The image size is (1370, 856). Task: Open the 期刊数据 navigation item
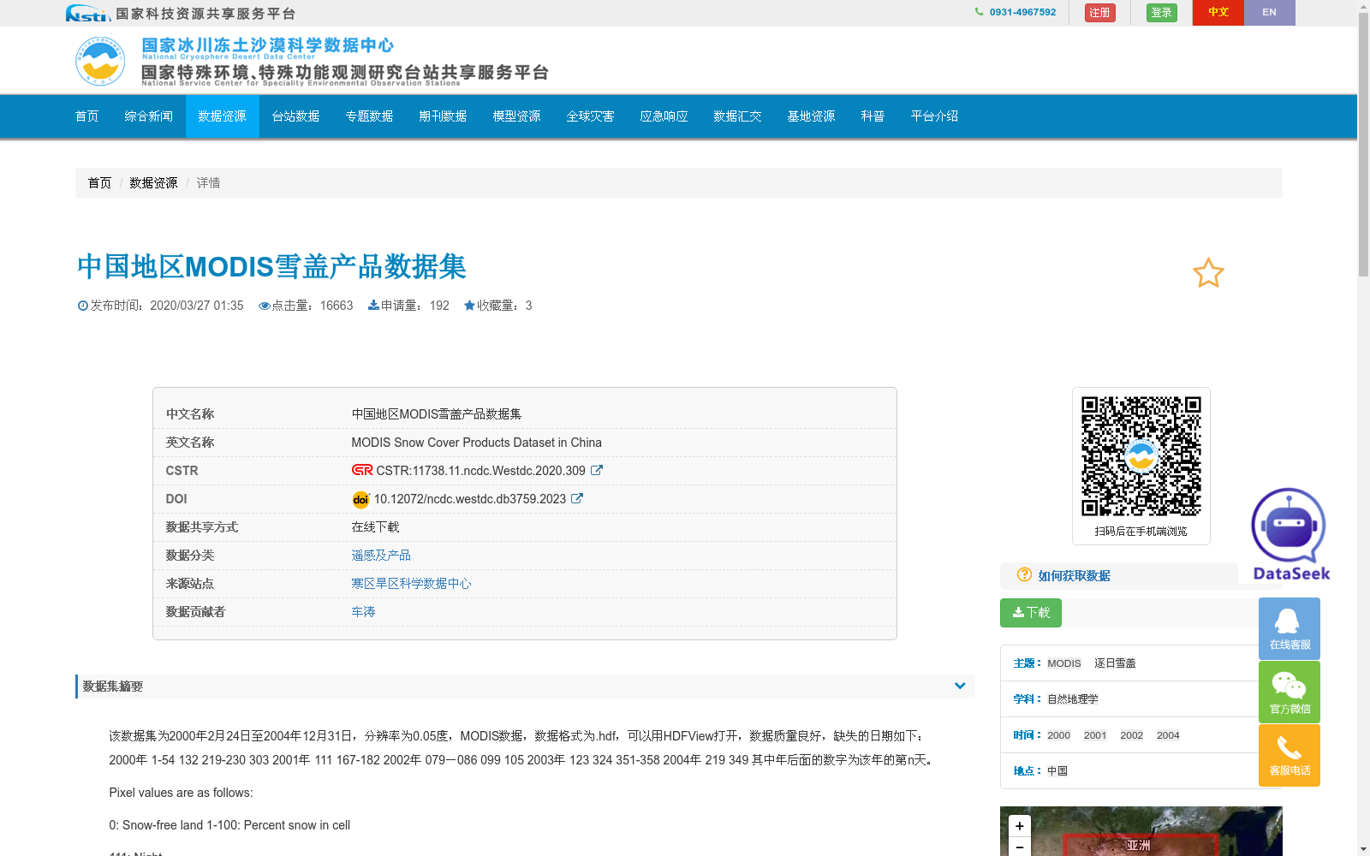click(443, 116)
